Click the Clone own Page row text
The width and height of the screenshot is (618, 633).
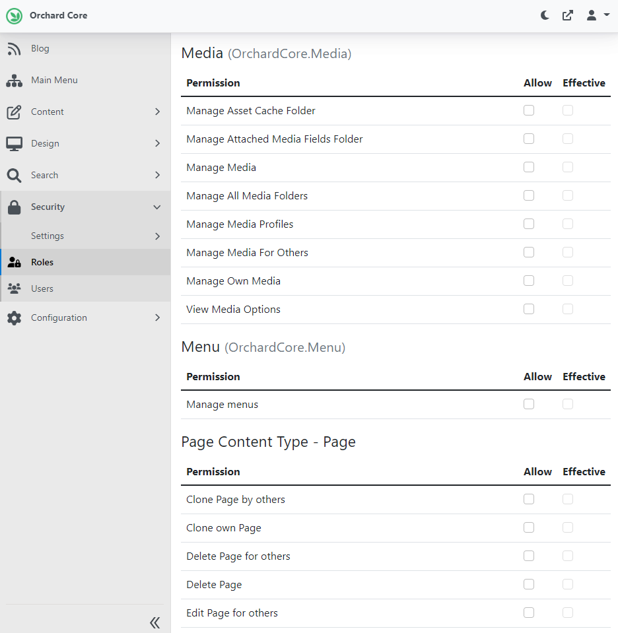pos(224,528)
